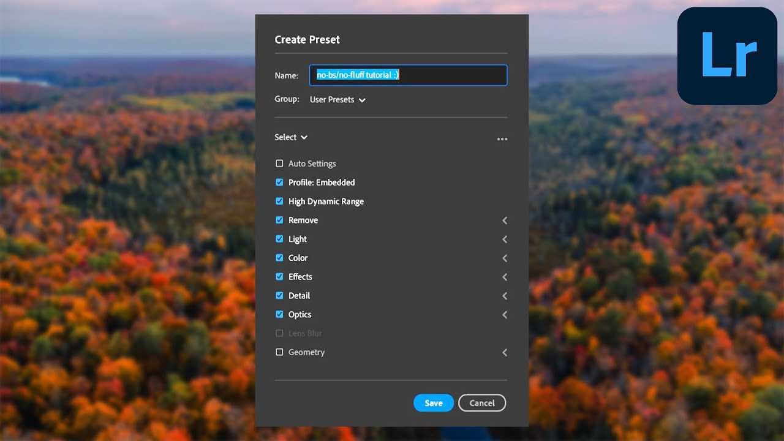Uncheck High Dynamic Range option

coord(279,202)
